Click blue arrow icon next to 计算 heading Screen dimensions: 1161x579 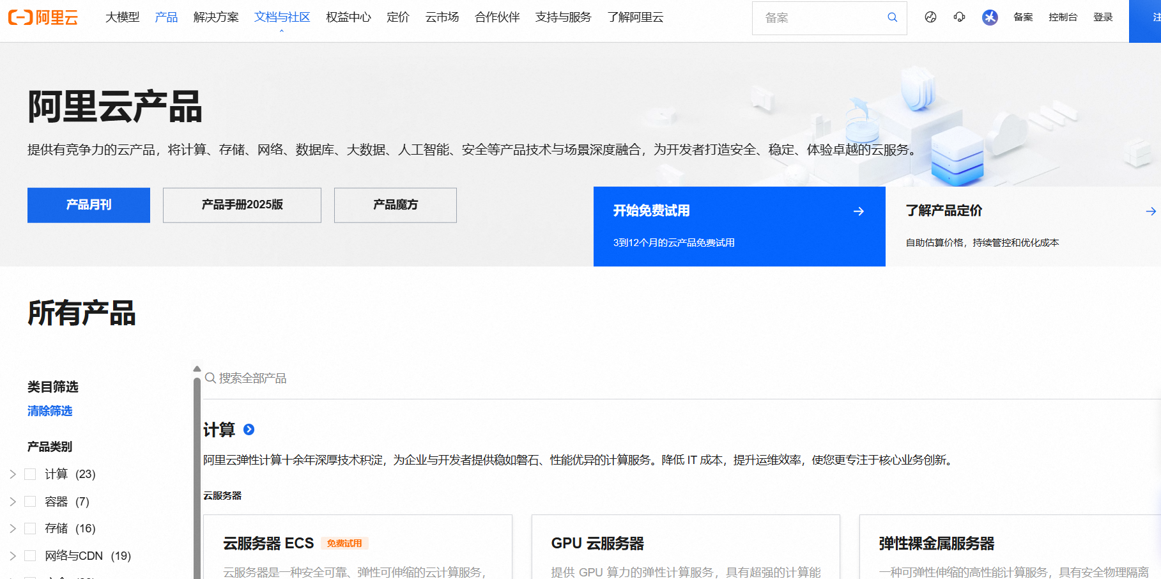click(x=249, y=429)
